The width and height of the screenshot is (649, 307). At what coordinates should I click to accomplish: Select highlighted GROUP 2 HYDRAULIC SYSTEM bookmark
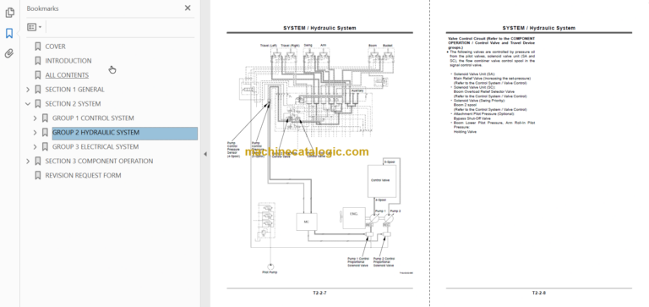(124, 133)
